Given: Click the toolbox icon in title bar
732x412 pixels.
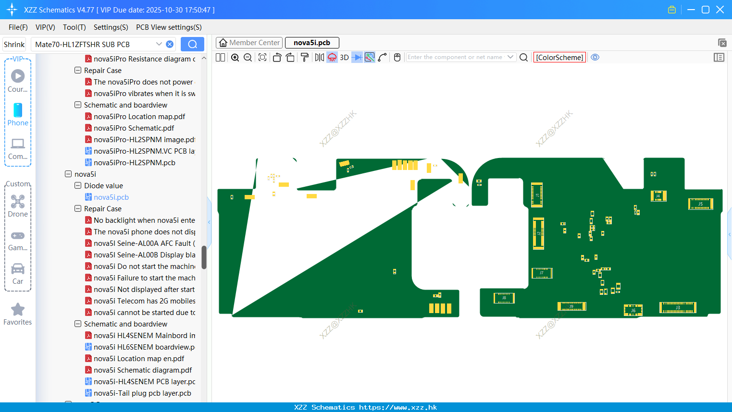Looking at the screenshot, I should tap(672, 10).
